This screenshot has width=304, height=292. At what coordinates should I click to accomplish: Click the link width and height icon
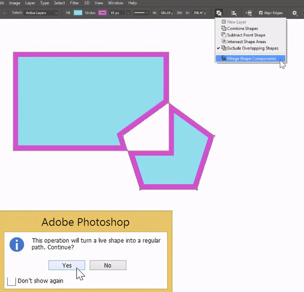[x=180, y=13]
